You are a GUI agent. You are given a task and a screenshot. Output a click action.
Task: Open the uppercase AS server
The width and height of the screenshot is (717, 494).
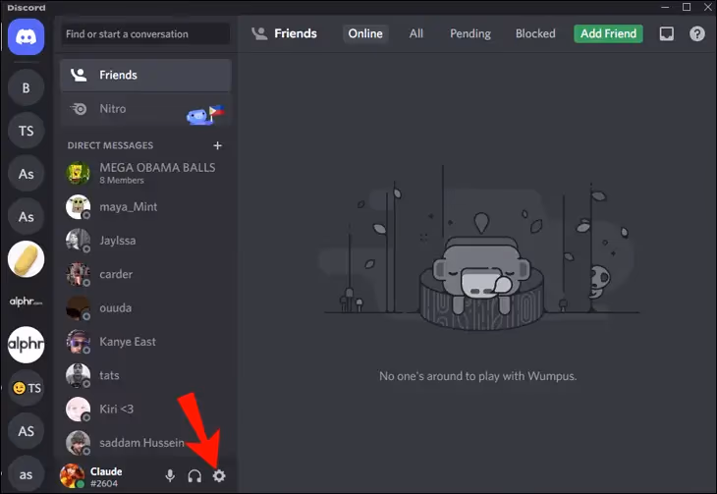[27, 431]
